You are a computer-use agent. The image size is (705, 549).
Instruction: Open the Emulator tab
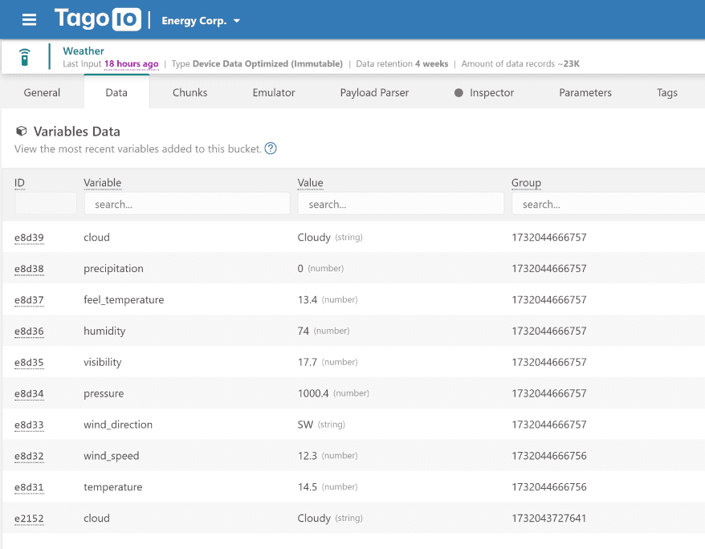274,92
